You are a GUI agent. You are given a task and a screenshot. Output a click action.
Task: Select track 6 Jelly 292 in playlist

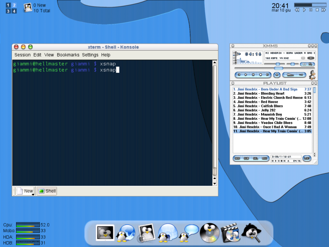coord(272,110)
